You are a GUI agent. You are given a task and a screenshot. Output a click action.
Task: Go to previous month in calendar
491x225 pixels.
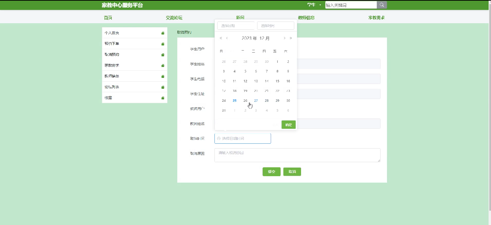coord(227,38)
